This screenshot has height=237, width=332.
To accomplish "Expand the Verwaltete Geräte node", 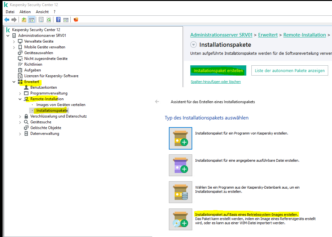I will [14, 42].
